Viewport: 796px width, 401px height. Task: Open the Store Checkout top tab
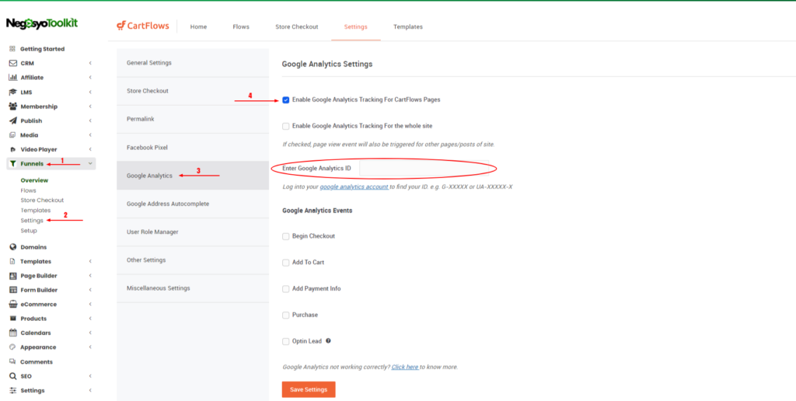pos(297,27)
